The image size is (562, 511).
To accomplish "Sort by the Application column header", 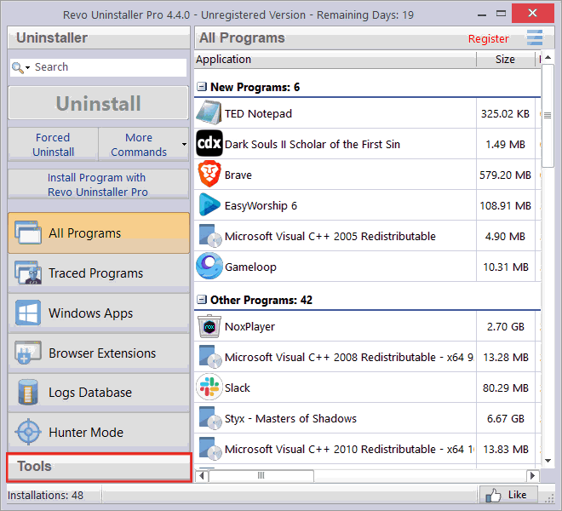I will (x=335, y=59).
